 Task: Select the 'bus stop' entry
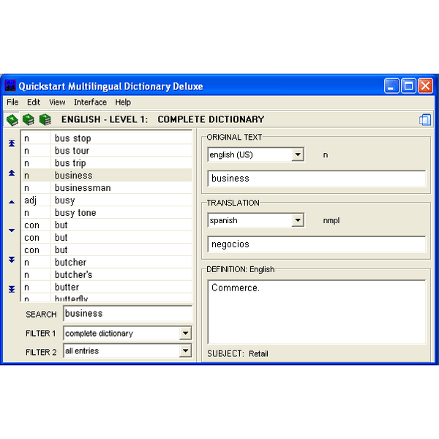point(107,138)
